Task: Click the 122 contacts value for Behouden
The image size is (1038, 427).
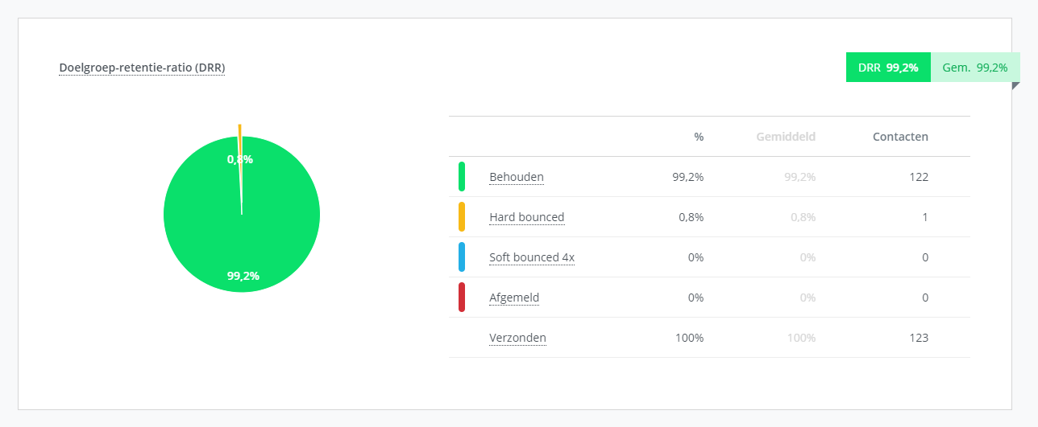Action: pos(919,177)
